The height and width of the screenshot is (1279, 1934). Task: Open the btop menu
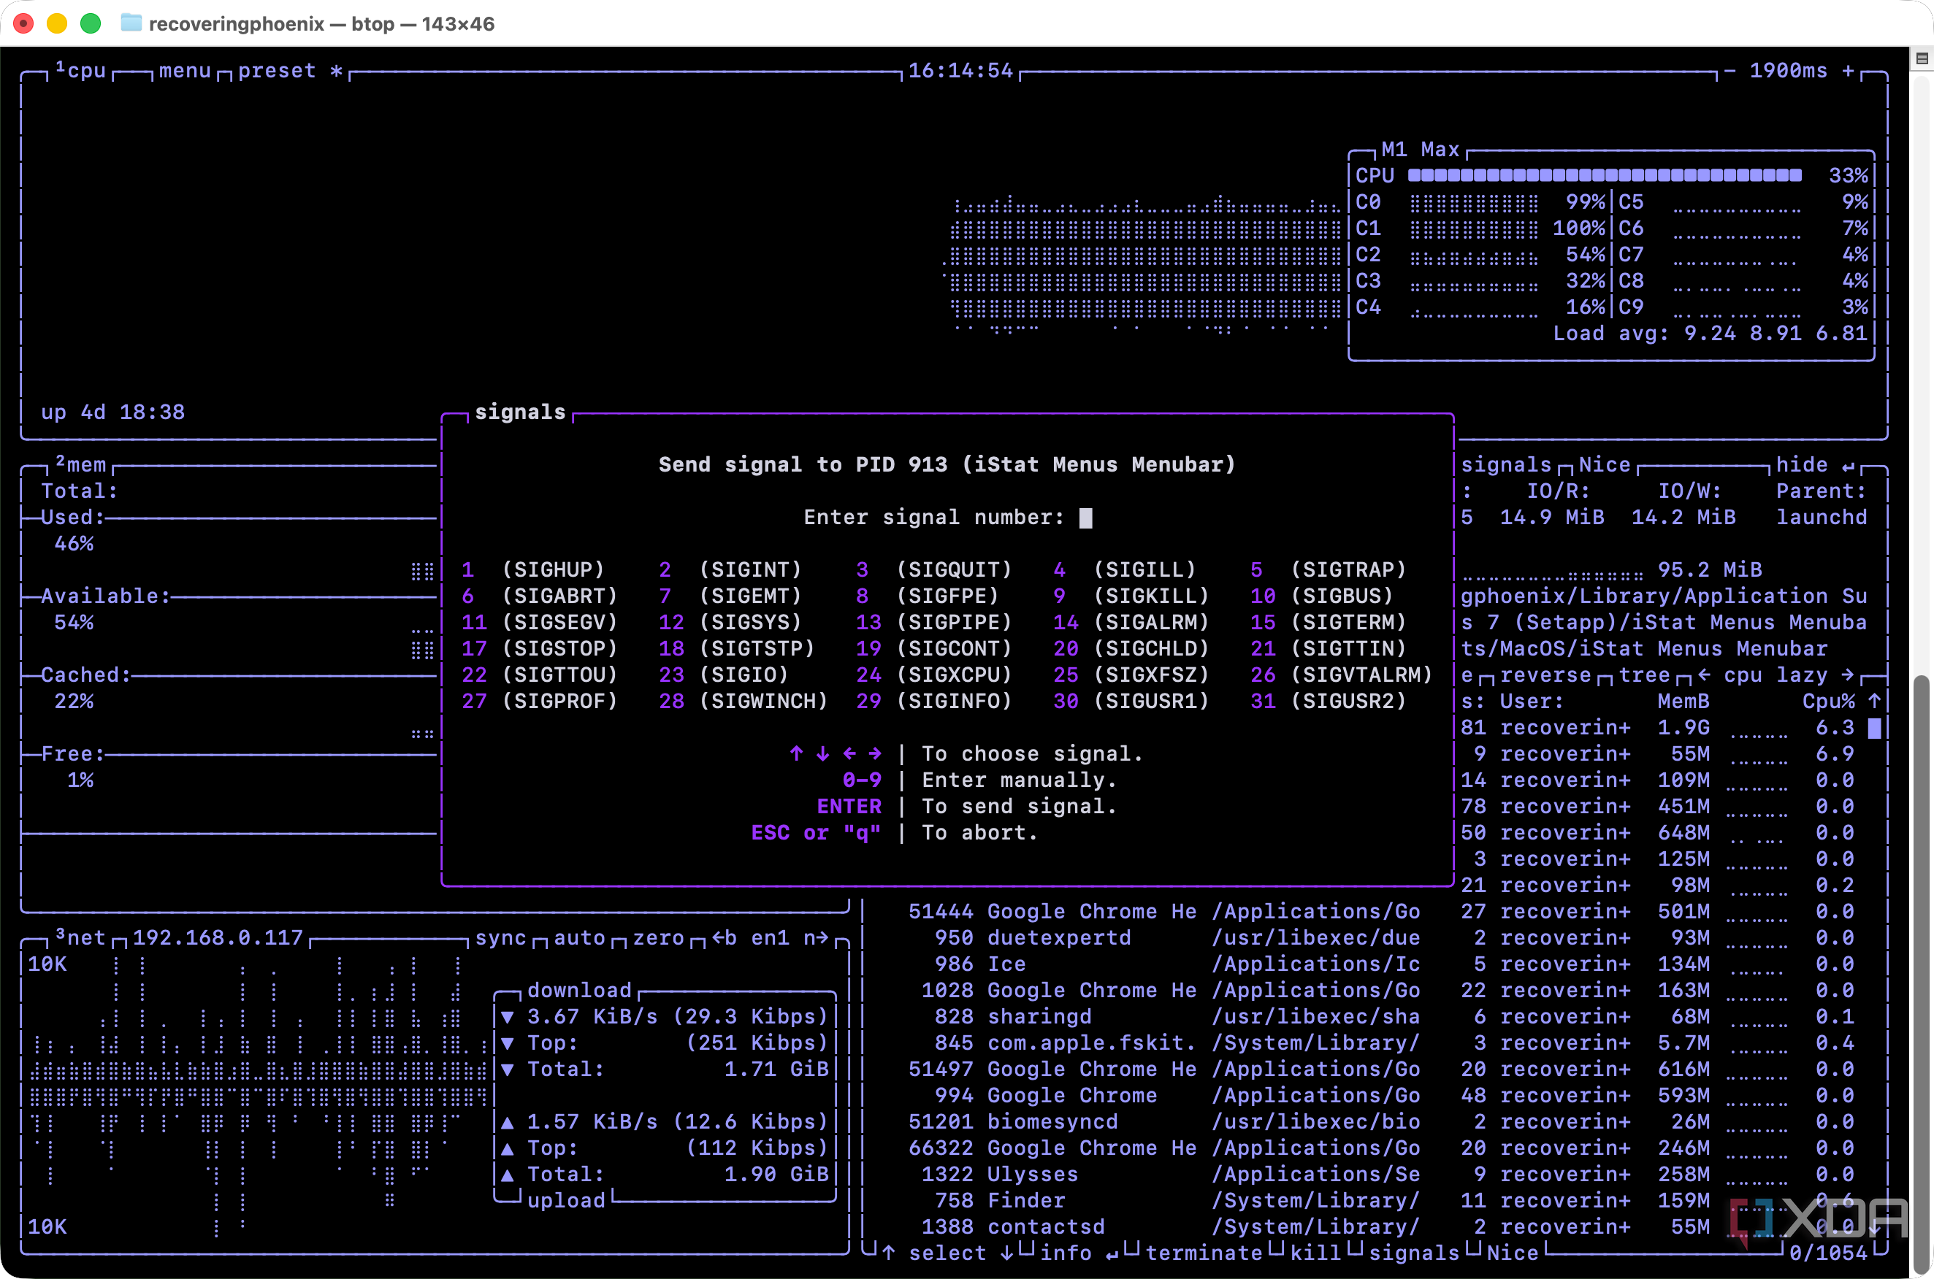tap(186, 71)
